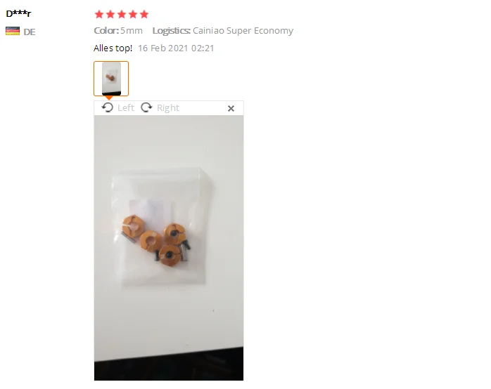Click the German flag icon
Screen dimensions: 491x389
(13, 31)
